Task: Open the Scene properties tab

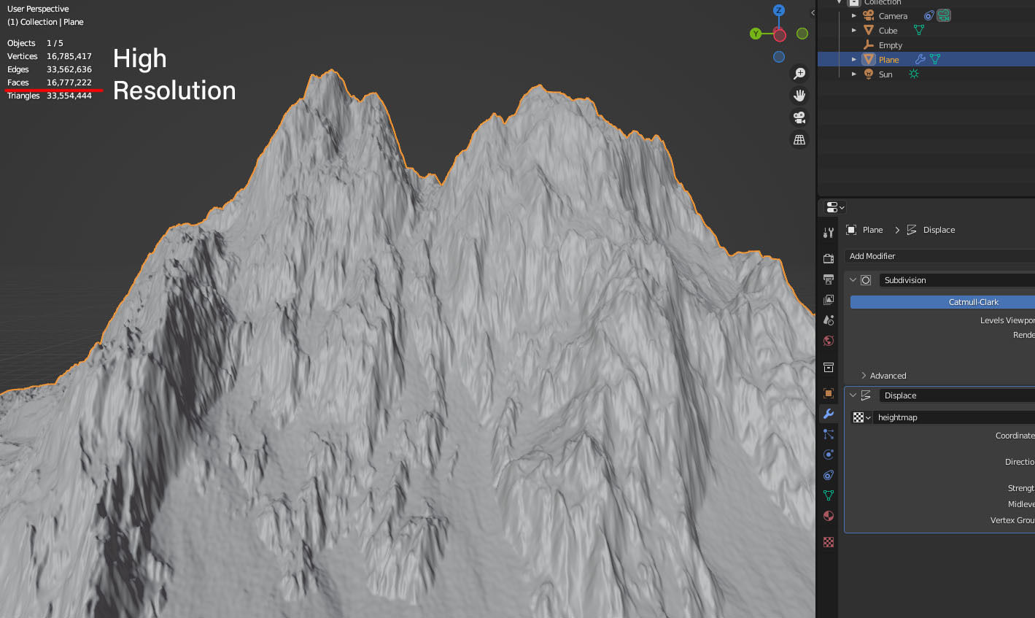Action: coord(829,320)
